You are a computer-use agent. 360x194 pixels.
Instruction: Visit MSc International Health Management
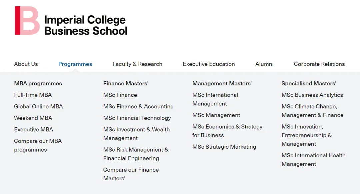[313, 160]
